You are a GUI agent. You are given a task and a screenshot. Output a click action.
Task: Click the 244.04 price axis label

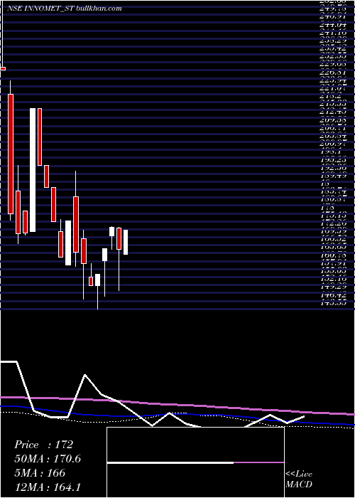point(334,24)
